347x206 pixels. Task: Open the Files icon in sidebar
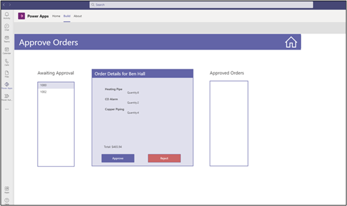click(x=7, y=73)
